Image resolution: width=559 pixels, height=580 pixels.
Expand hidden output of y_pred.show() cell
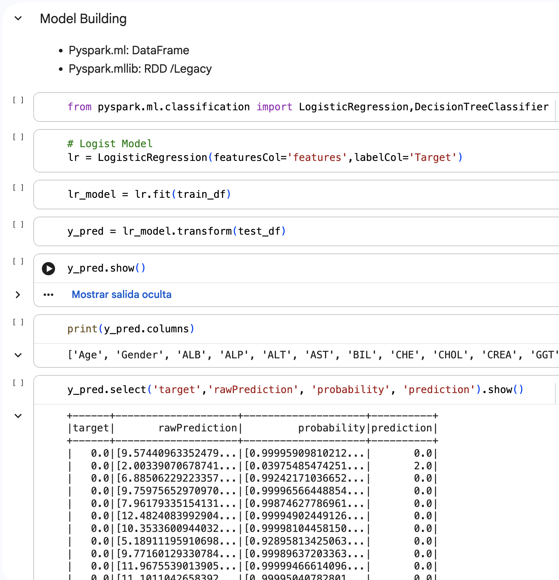point(18,295)
